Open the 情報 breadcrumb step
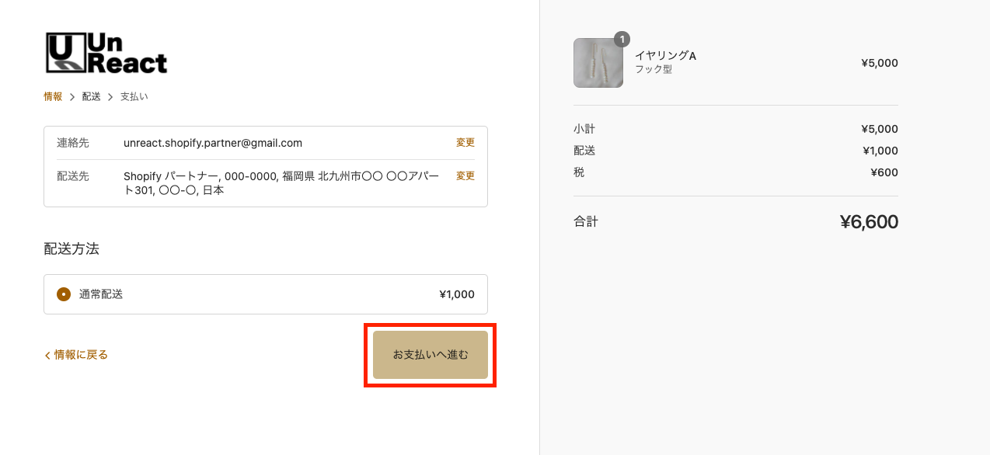Viewport: 990px width, 455px height. (x=53, y=97)
